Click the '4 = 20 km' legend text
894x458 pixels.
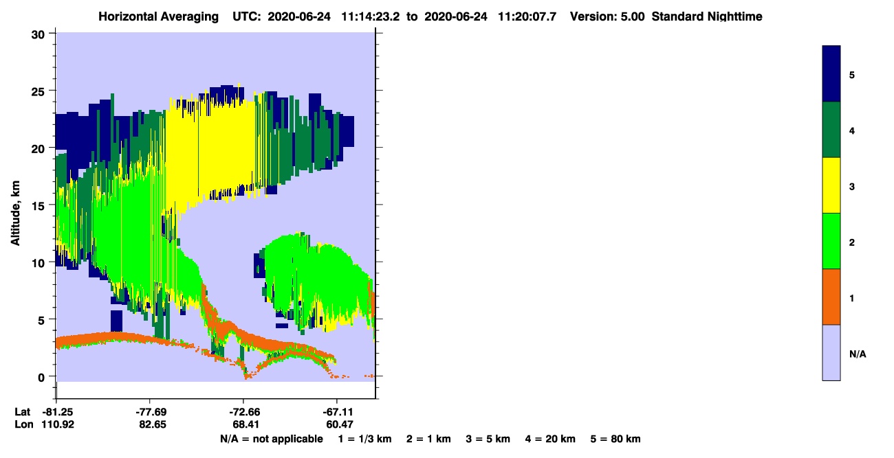pos(550,439)
